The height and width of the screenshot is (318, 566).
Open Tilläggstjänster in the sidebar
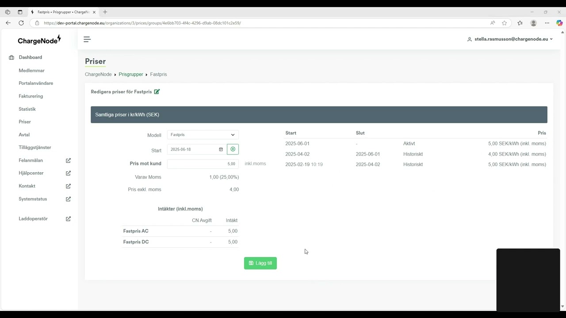(x=35, y=147)
